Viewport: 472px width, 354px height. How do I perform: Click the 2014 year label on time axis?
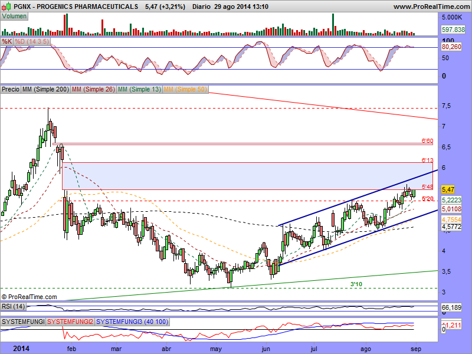[21, 349]
